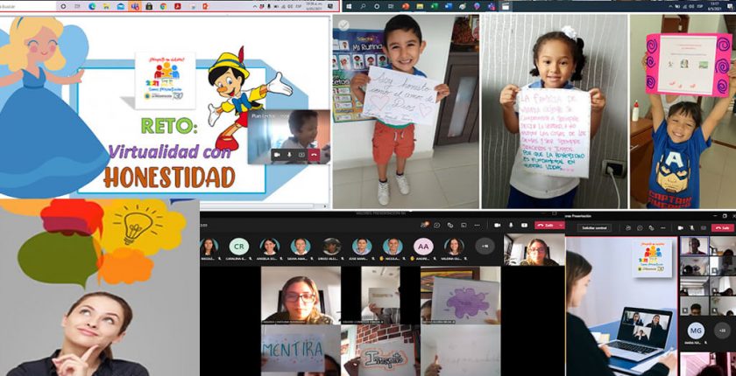
Task: Open the clock in the right taskbar
Action: coord(715,6)
